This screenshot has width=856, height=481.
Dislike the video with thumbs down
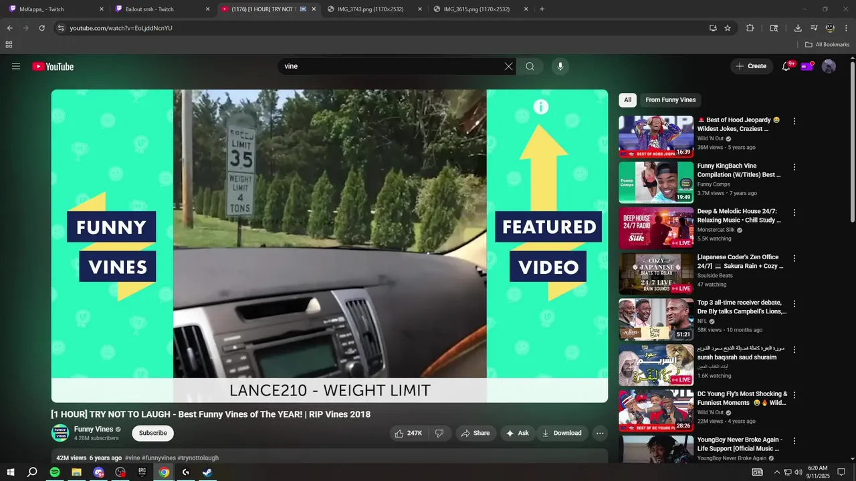[x=439, y=433]
